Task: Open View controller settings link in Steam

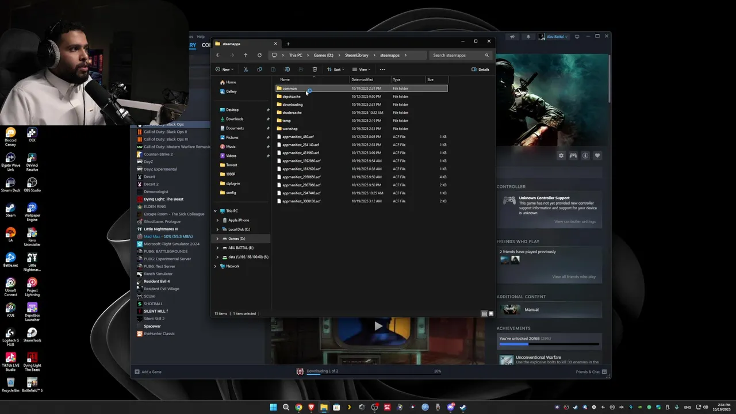Action: point(575,222)
